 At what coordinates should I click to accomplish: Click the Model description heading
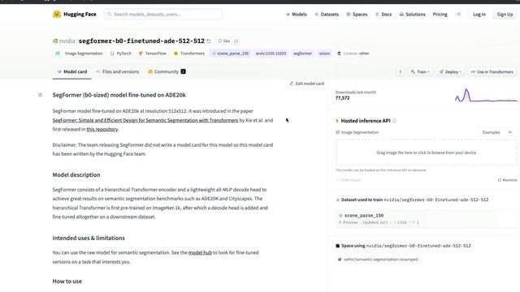(x=76, y=175)
